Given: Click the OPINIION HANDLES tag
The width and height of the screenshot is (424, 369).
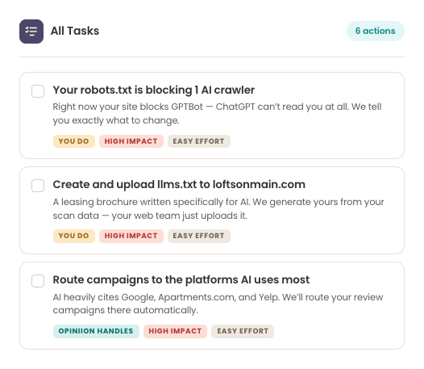Looking at the screenshot, I should (96, 331).
